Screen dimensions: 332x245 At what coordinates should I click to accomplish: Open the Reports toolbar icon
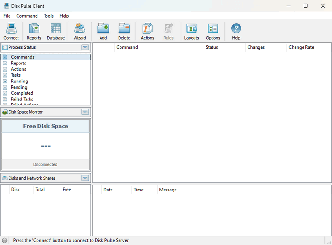[x=34, y=31]
